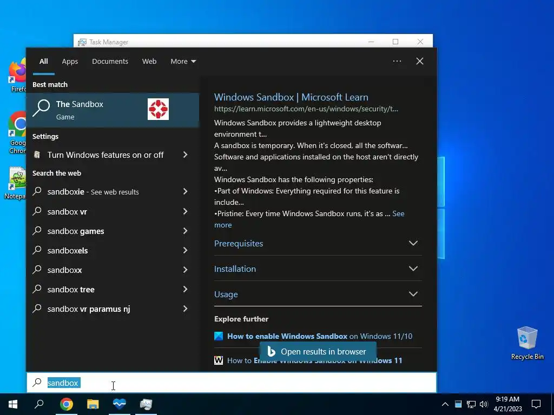Image resolution: width=554 pixels, height=415 pixels.
Task: Switch to the All tab
Action: coord(43,62)
